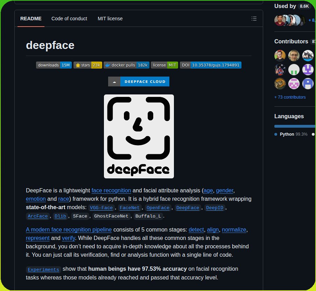Open the Experiments link
The height and width of the screenshot is (291, 316).
pyautogui.click(x=43, y=269)
